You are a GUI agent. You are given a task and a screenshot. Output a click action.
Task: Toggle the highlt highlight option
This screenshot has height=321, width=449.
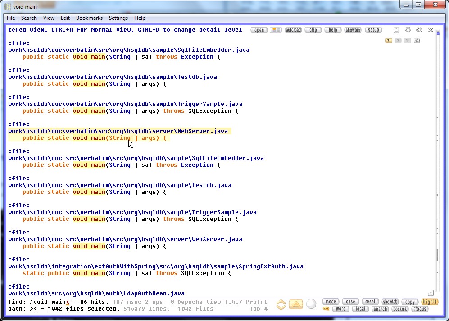430,302
